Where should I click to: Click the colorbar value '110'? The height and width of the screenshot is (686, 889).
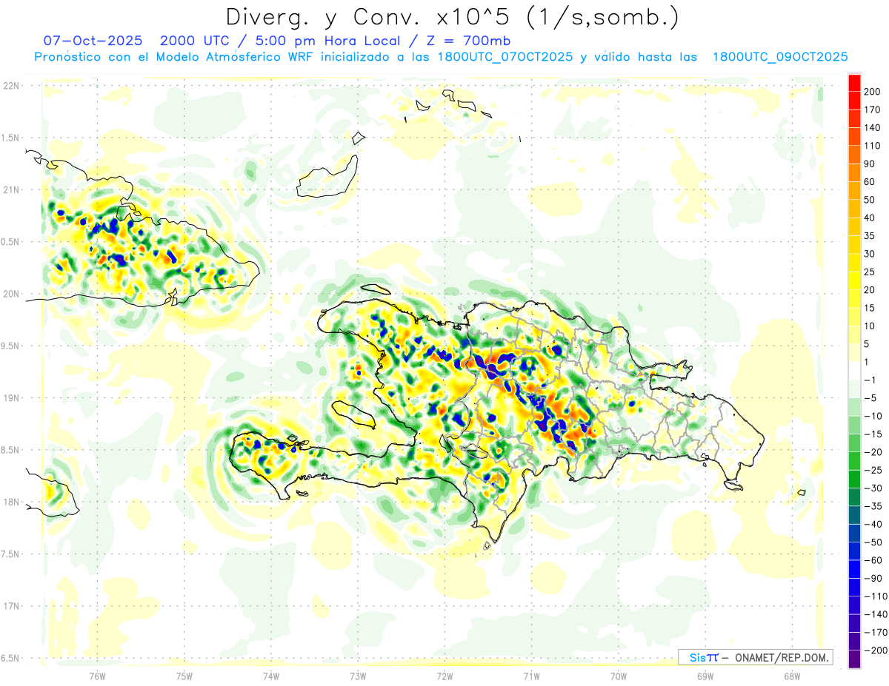point(873,146)
